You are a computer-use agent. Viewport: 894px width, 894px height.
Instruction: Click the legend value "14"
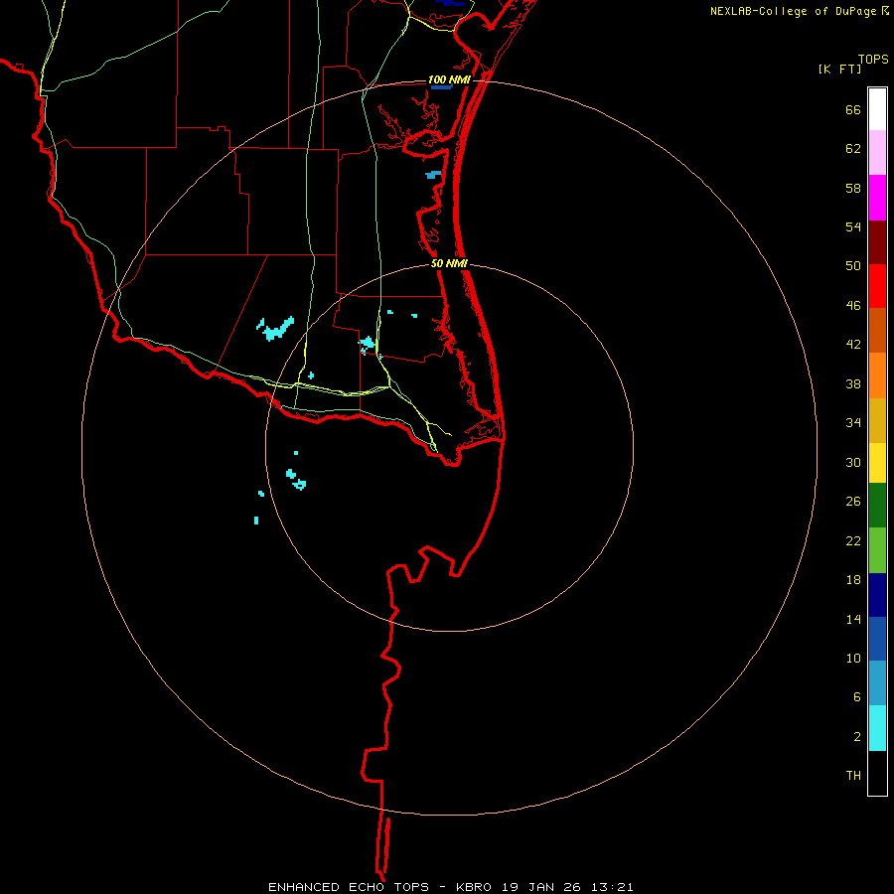pyautogui.click(x=853, y=619)
